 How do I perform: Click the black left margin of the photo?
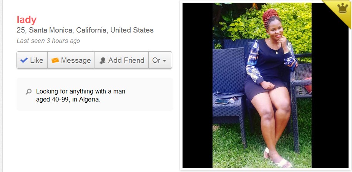[x=198, y=85]
